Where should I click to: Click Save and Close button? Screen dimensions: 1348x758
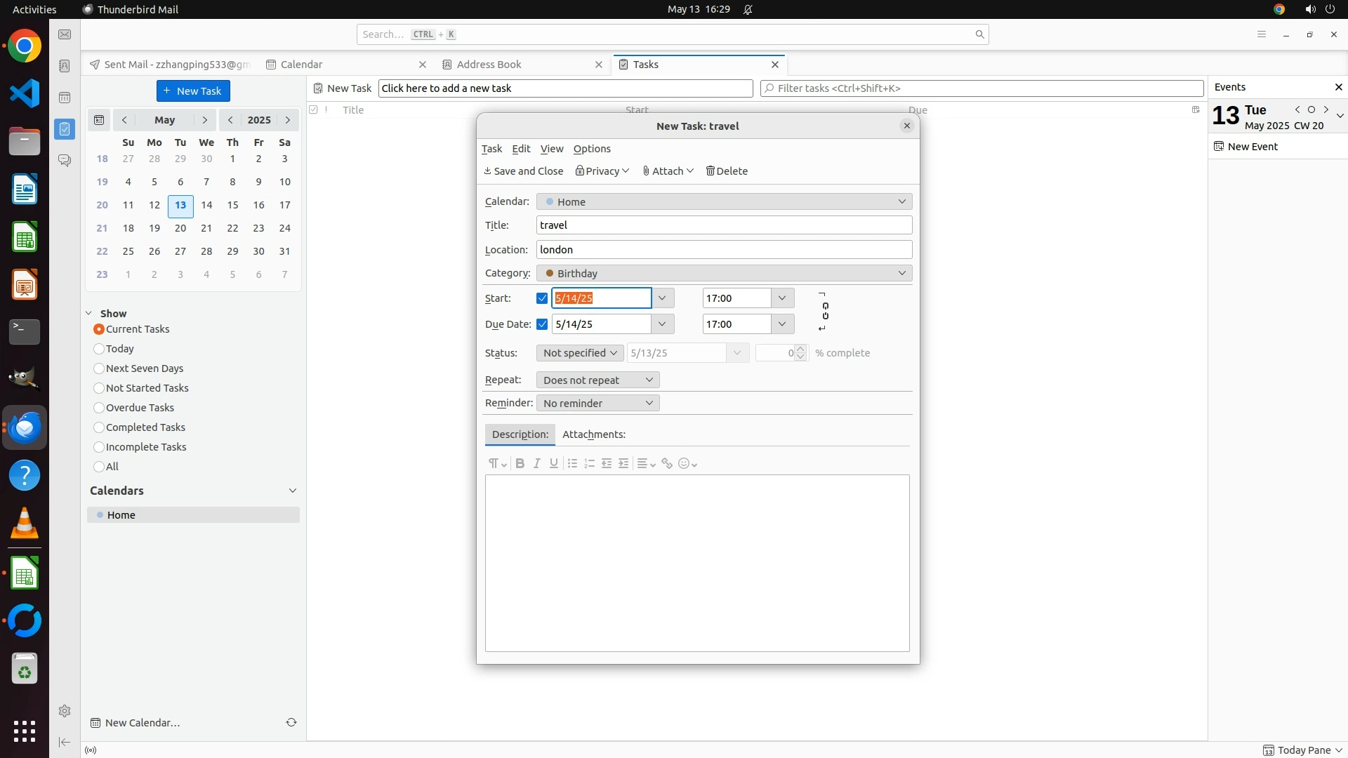pos(524,171)
